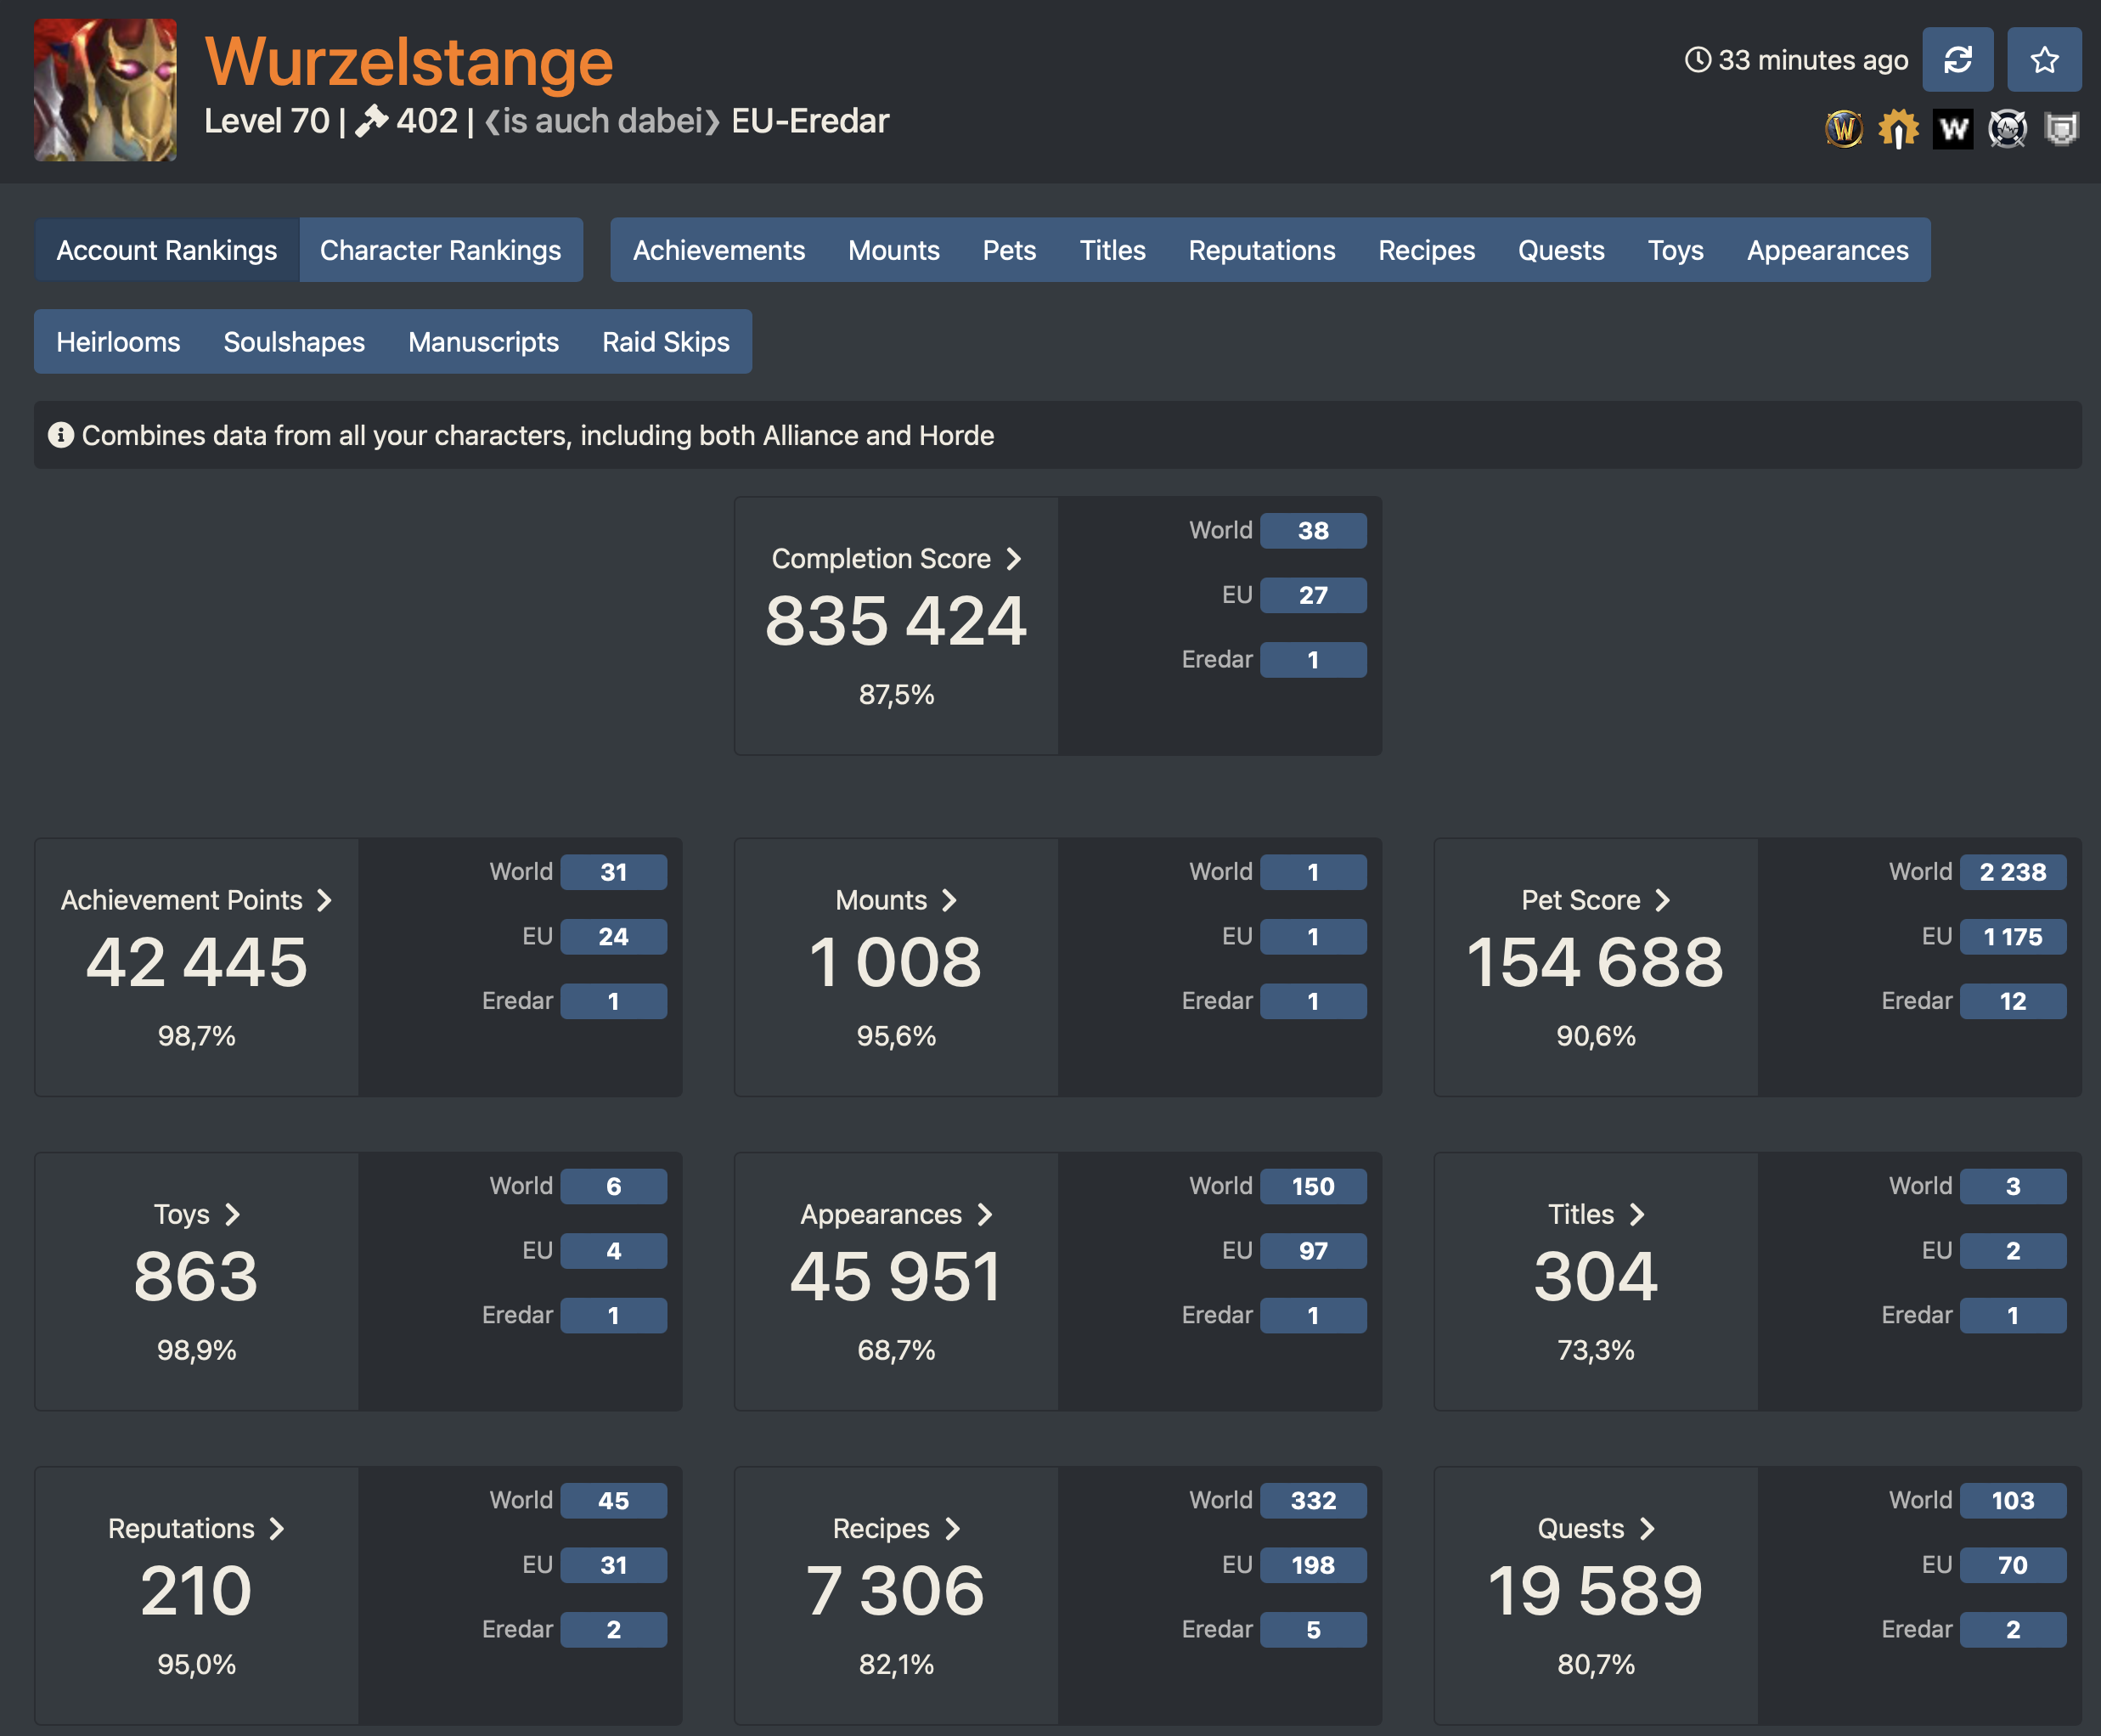This screenshot has width=2101, height=1736.
Task: Expand the Completion Score details chevron
Action: coord(1013,559)
